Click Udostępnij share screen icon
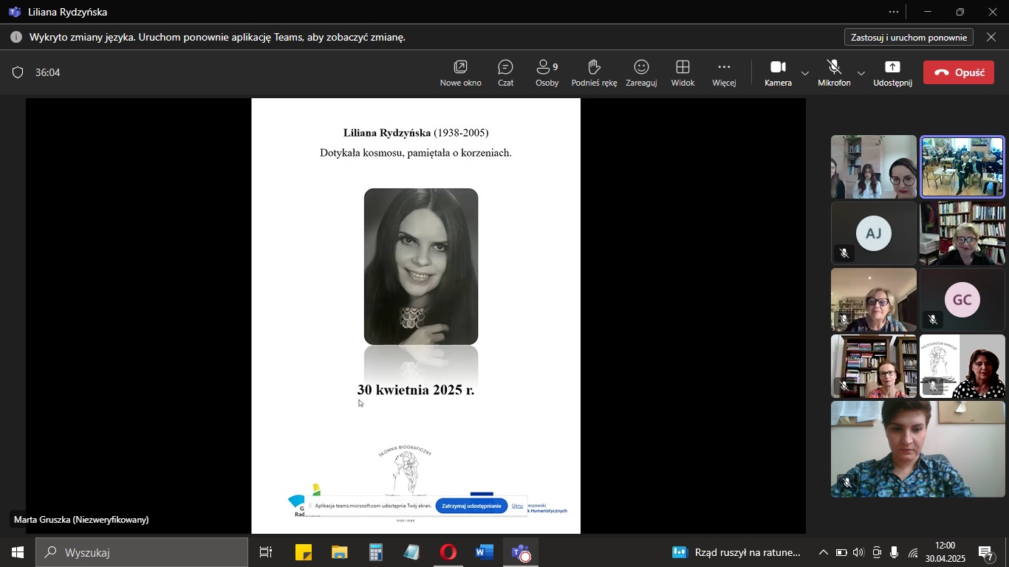The image size is (1009, 567). point(892,72)
